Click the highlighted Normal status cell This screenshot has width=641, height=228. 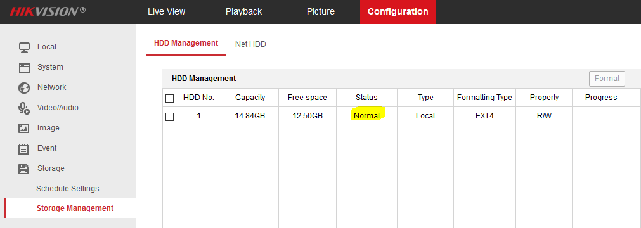tap(366, 116)
